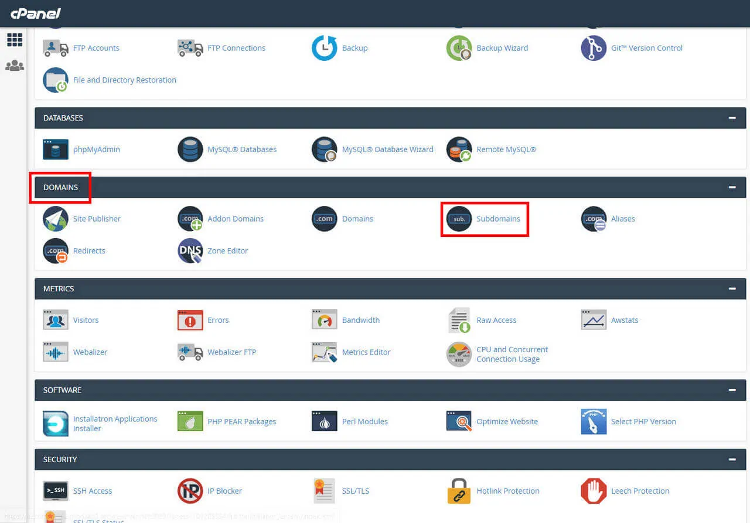
Task: Open the Git Version Control icon
Action: pos(593,48)
